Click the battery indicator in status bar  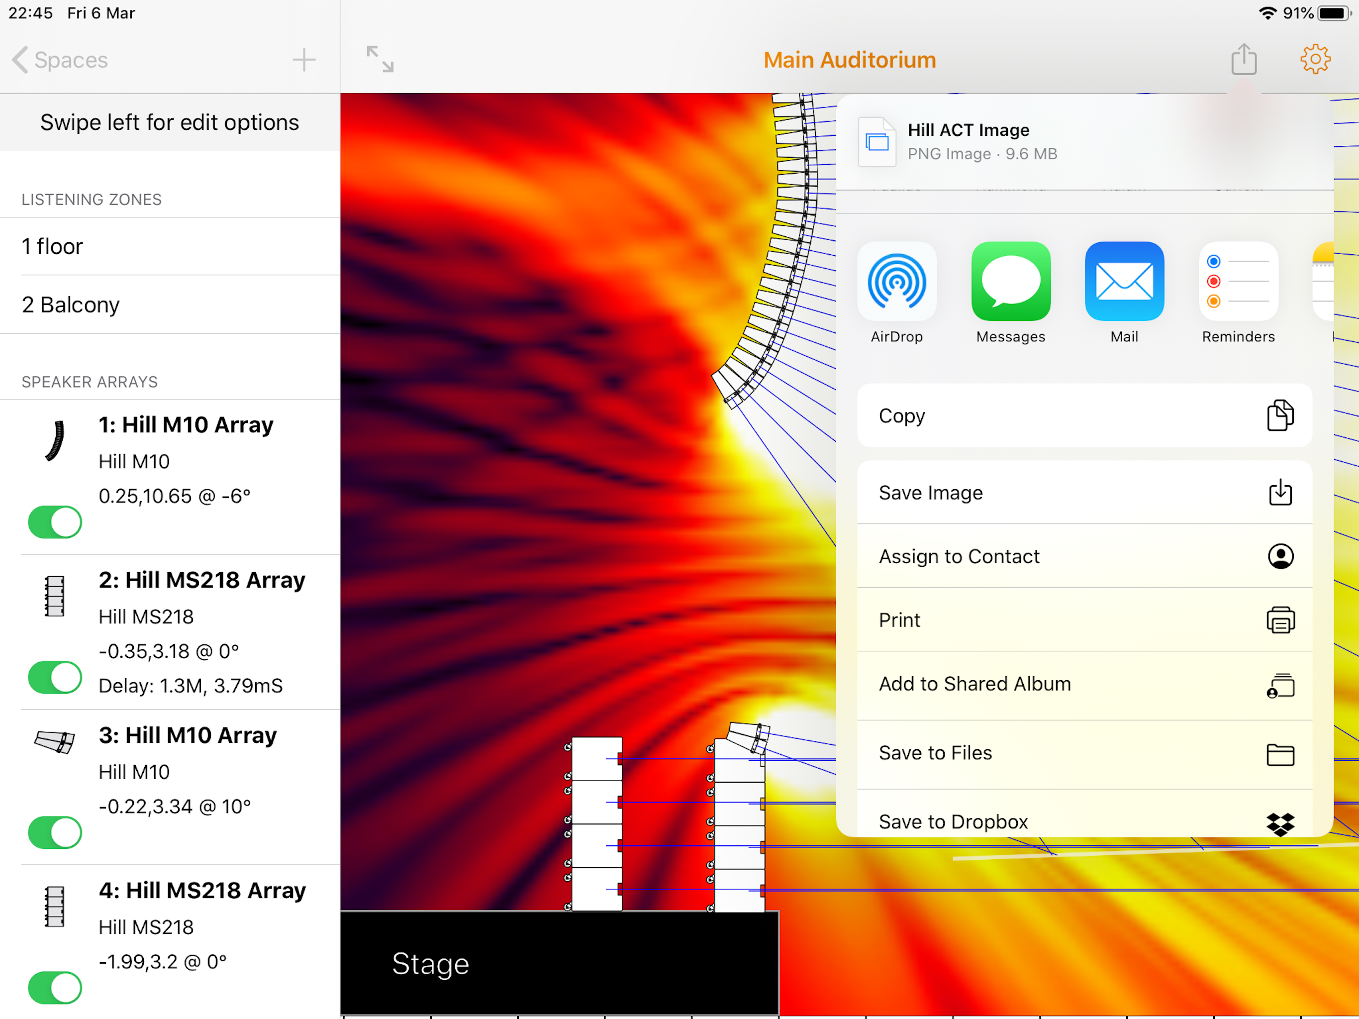coord(1333,13)
